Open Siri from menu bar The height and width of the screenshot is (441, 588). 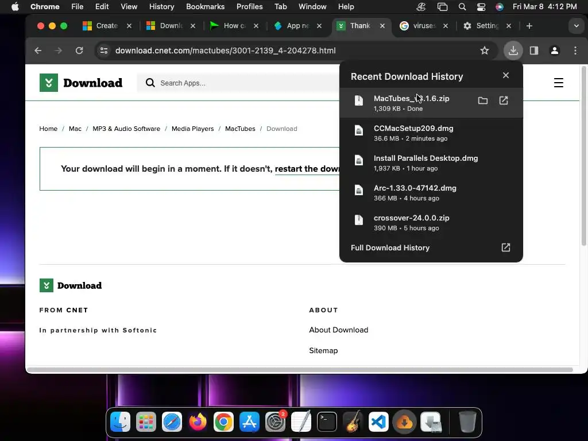tap(500, 7)
